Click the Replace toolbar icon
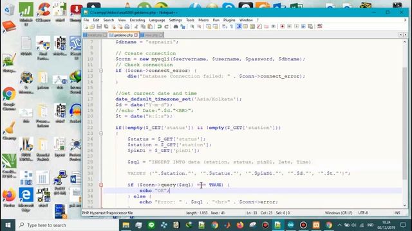Screen dimensions: 412x231 tap(183, 26)
